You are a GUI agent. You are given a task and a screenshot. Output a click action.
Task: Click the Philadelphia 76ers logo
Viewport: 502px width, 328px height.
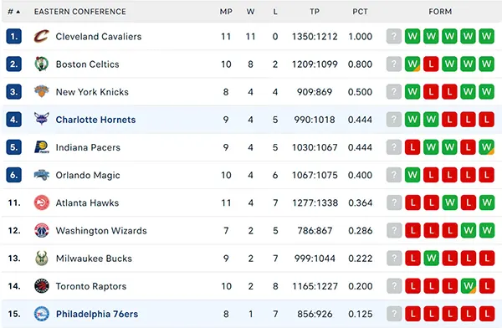pos(42,314)
